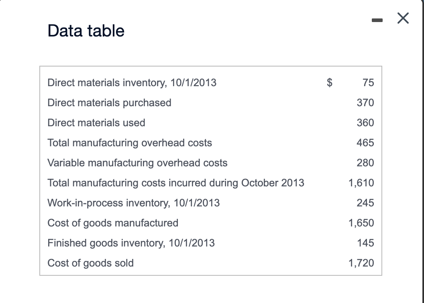The image size is (424, 303).
Task: Click the value 465
Action: click(367, 143)
